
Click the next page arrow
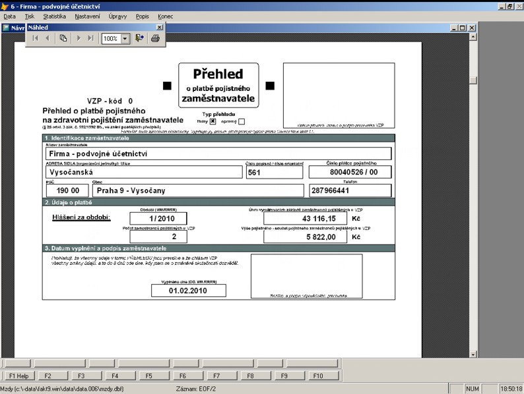tap(79, 39)
